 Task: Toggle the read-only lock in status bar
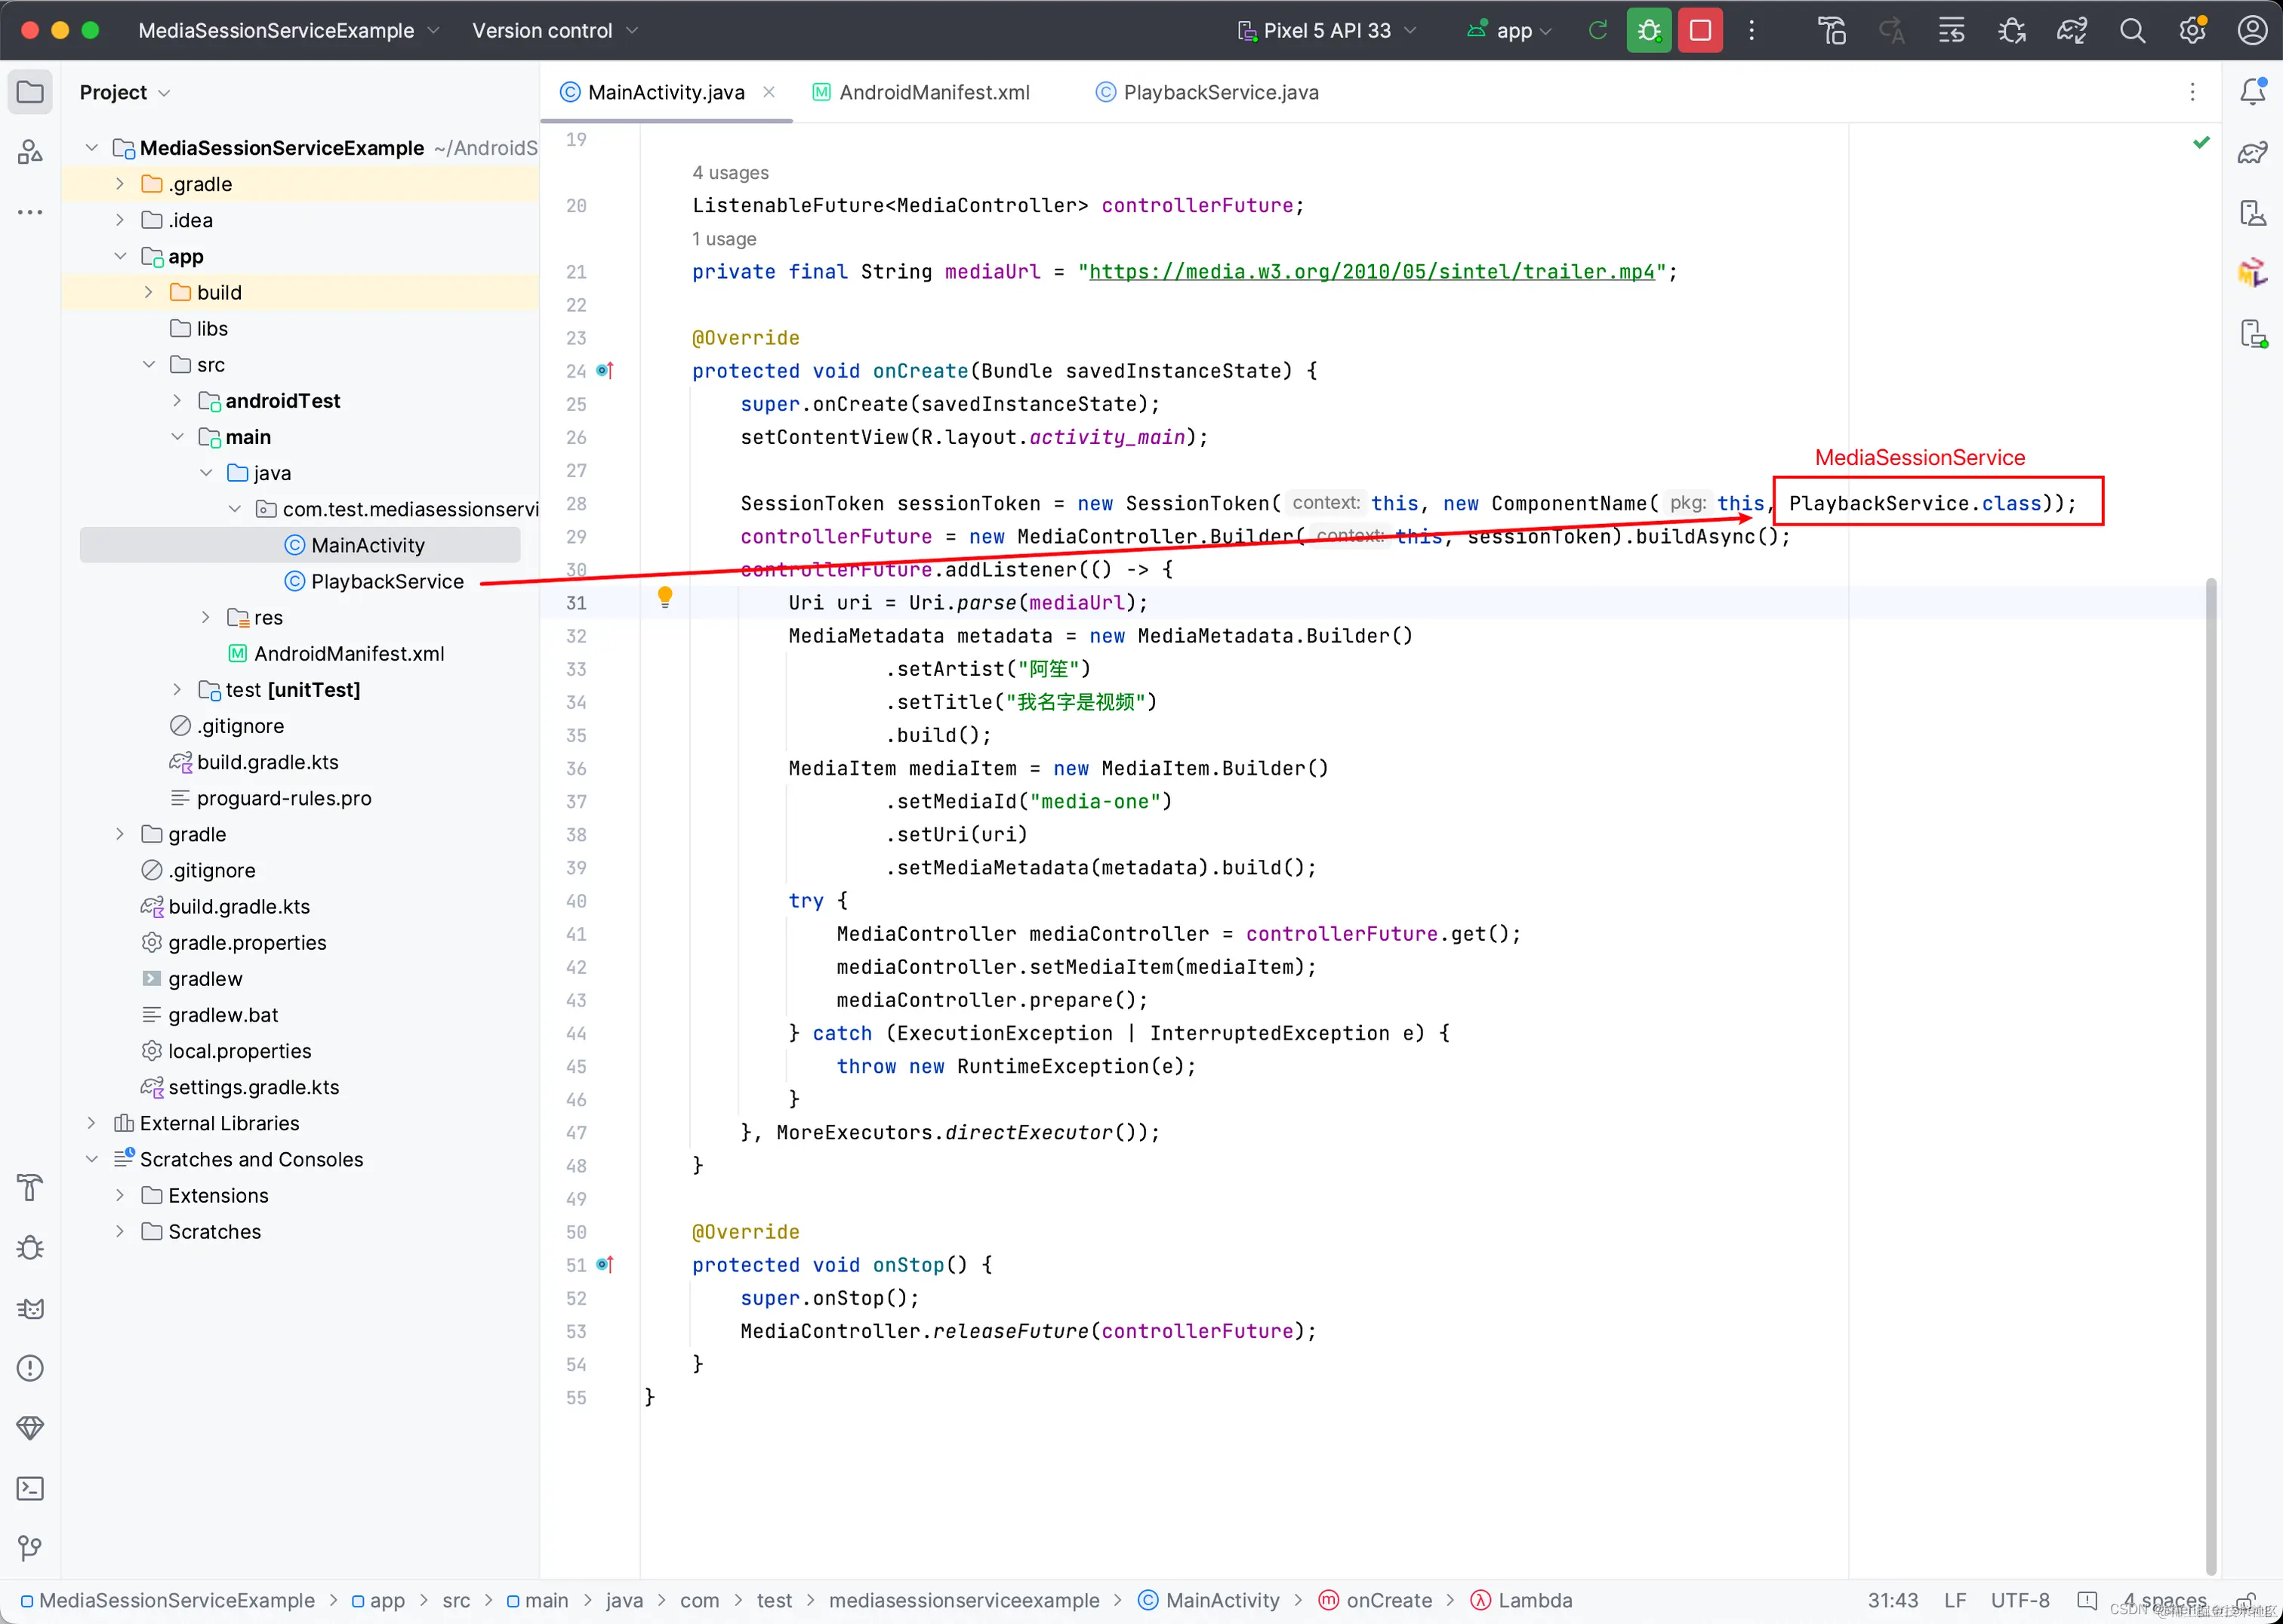pos(2245,1600)
